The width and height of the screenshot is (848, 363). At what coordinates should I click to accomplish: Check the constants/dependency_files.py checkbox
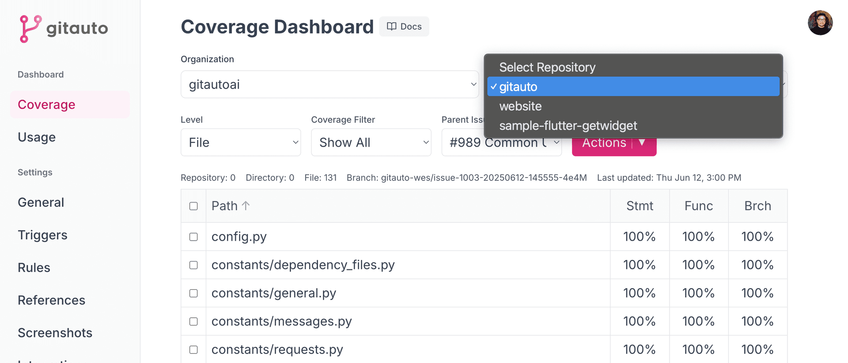[x=193, y=265]
